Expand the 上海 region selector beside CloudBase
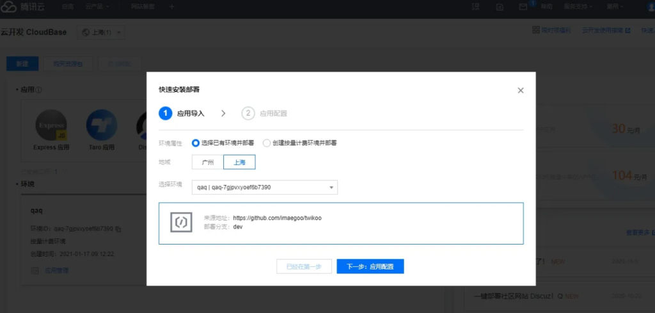 click(x=101, y=32)
